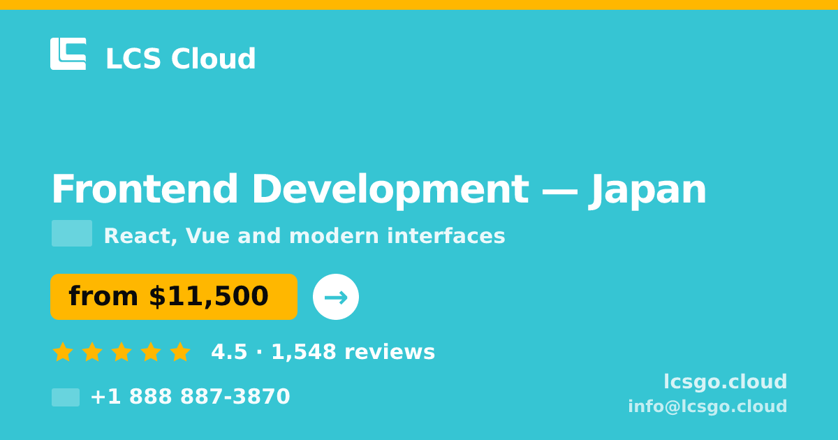Click the phone icon beside +1 888 887-3870
The height and width of the screenshot is (440, 838).
[66, 397]
